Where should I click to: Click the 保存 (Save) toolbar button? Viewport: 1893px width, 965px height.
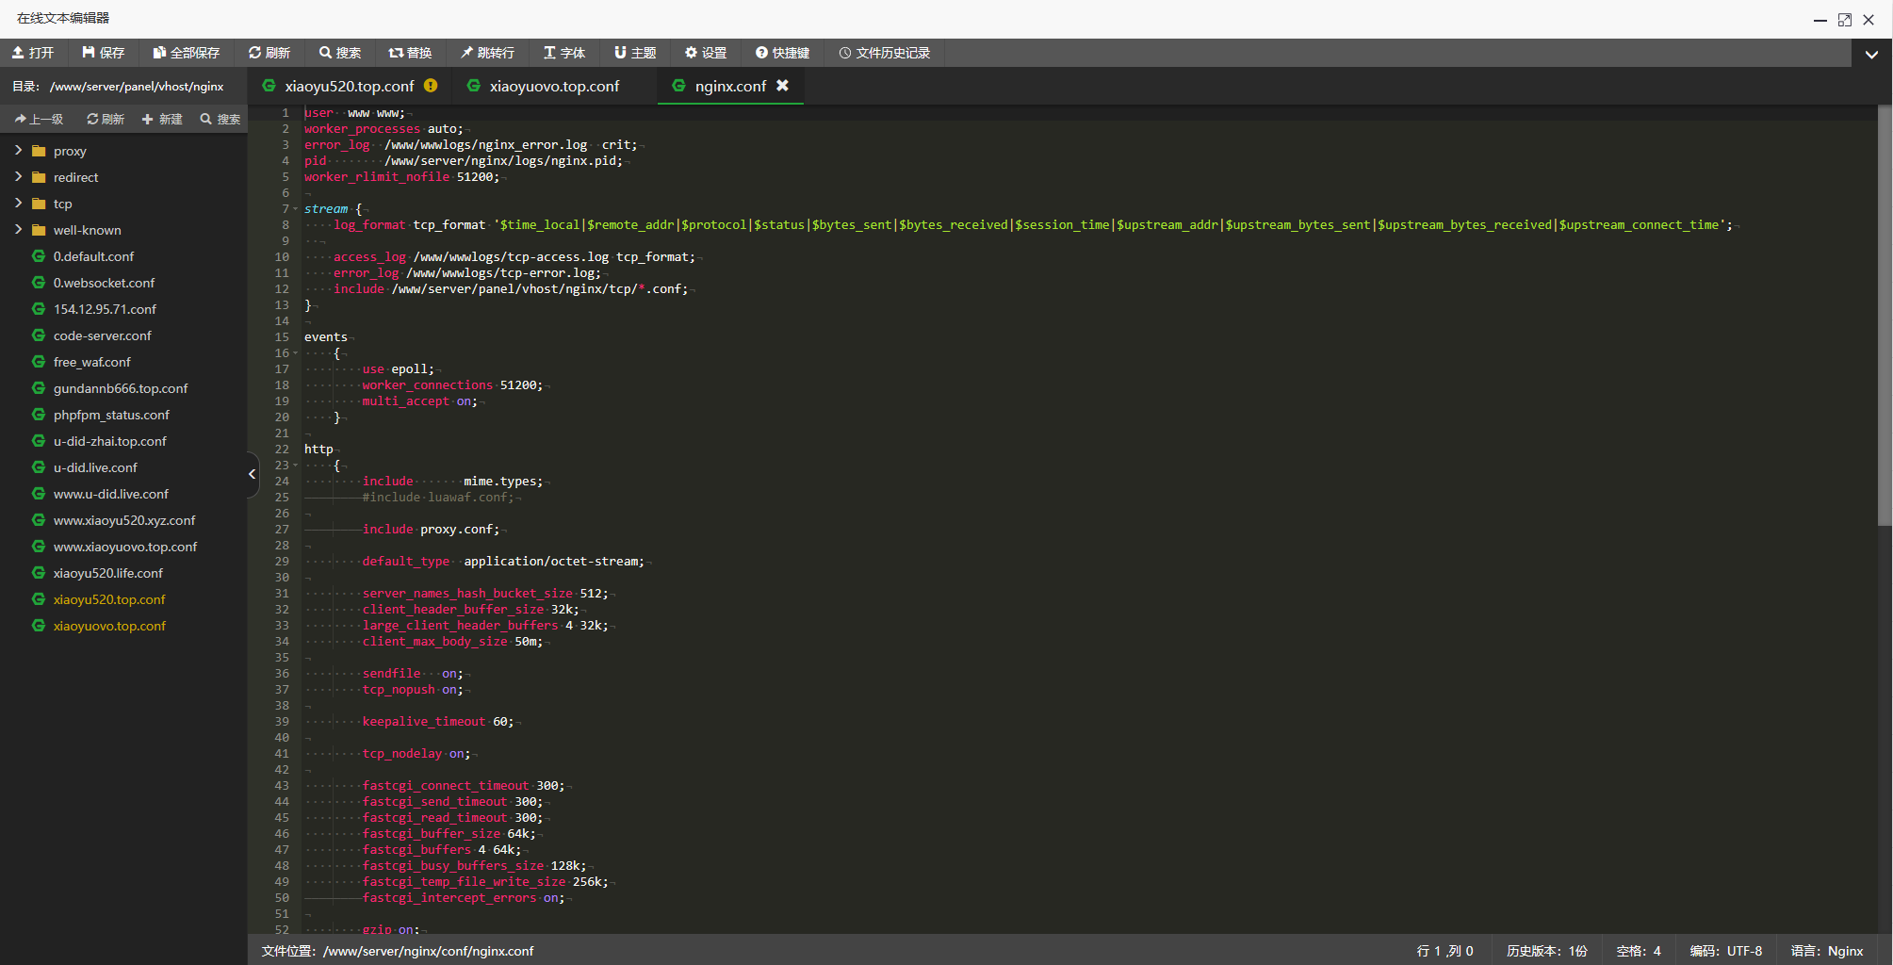pyautogui.click(x=104, y=53)
